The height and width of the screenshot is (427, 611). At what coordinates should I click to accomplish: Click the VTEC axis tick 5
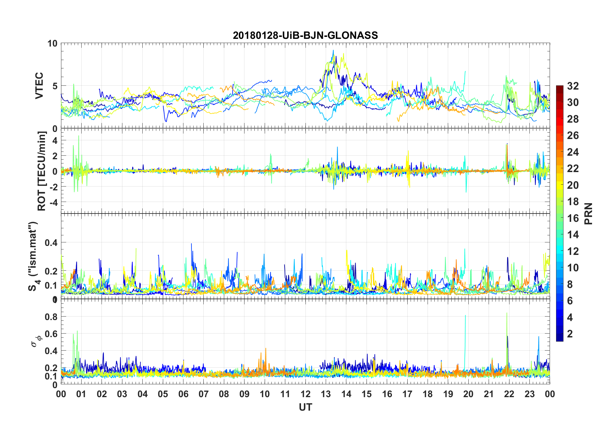pyautogui.click(x=55, y=86)
